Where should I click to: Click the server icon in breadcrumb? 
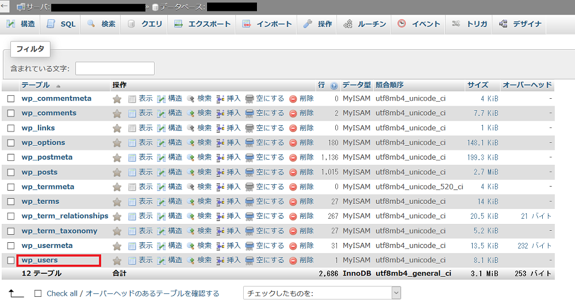pyautogui.click(x=21, y=7)
